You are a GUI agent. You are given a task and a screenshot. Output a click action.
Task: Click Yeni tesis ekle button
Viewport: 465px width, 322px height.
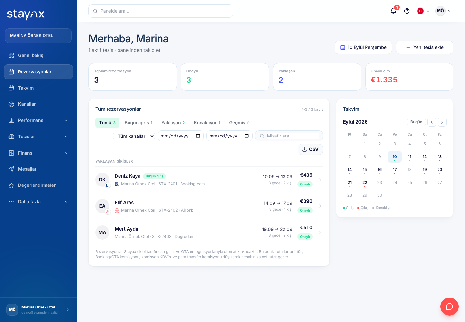425,47
